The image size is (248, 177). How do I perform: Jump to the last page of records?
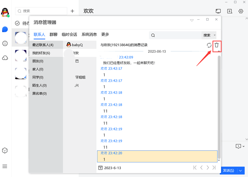pyautogui.click(x=214, y=167)
